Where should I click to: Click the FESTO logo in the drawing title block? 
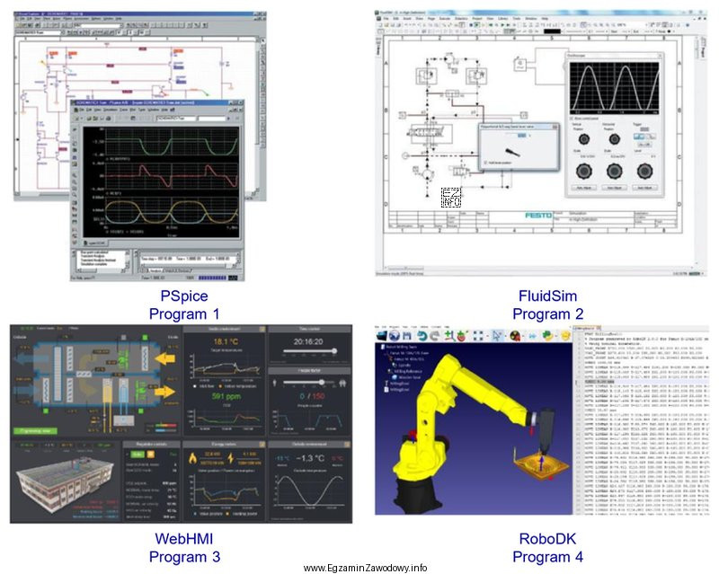pos(538,215)
